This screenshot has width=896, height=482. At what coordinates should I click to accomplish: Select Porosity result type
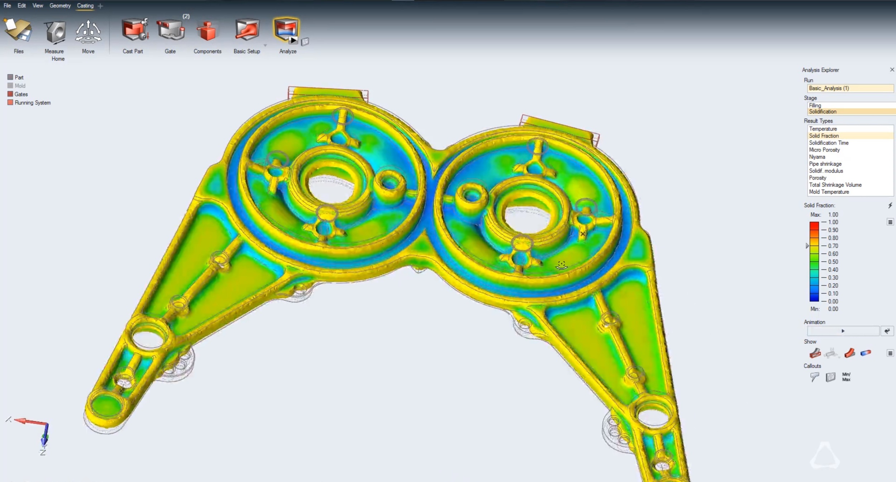(850, 178)
